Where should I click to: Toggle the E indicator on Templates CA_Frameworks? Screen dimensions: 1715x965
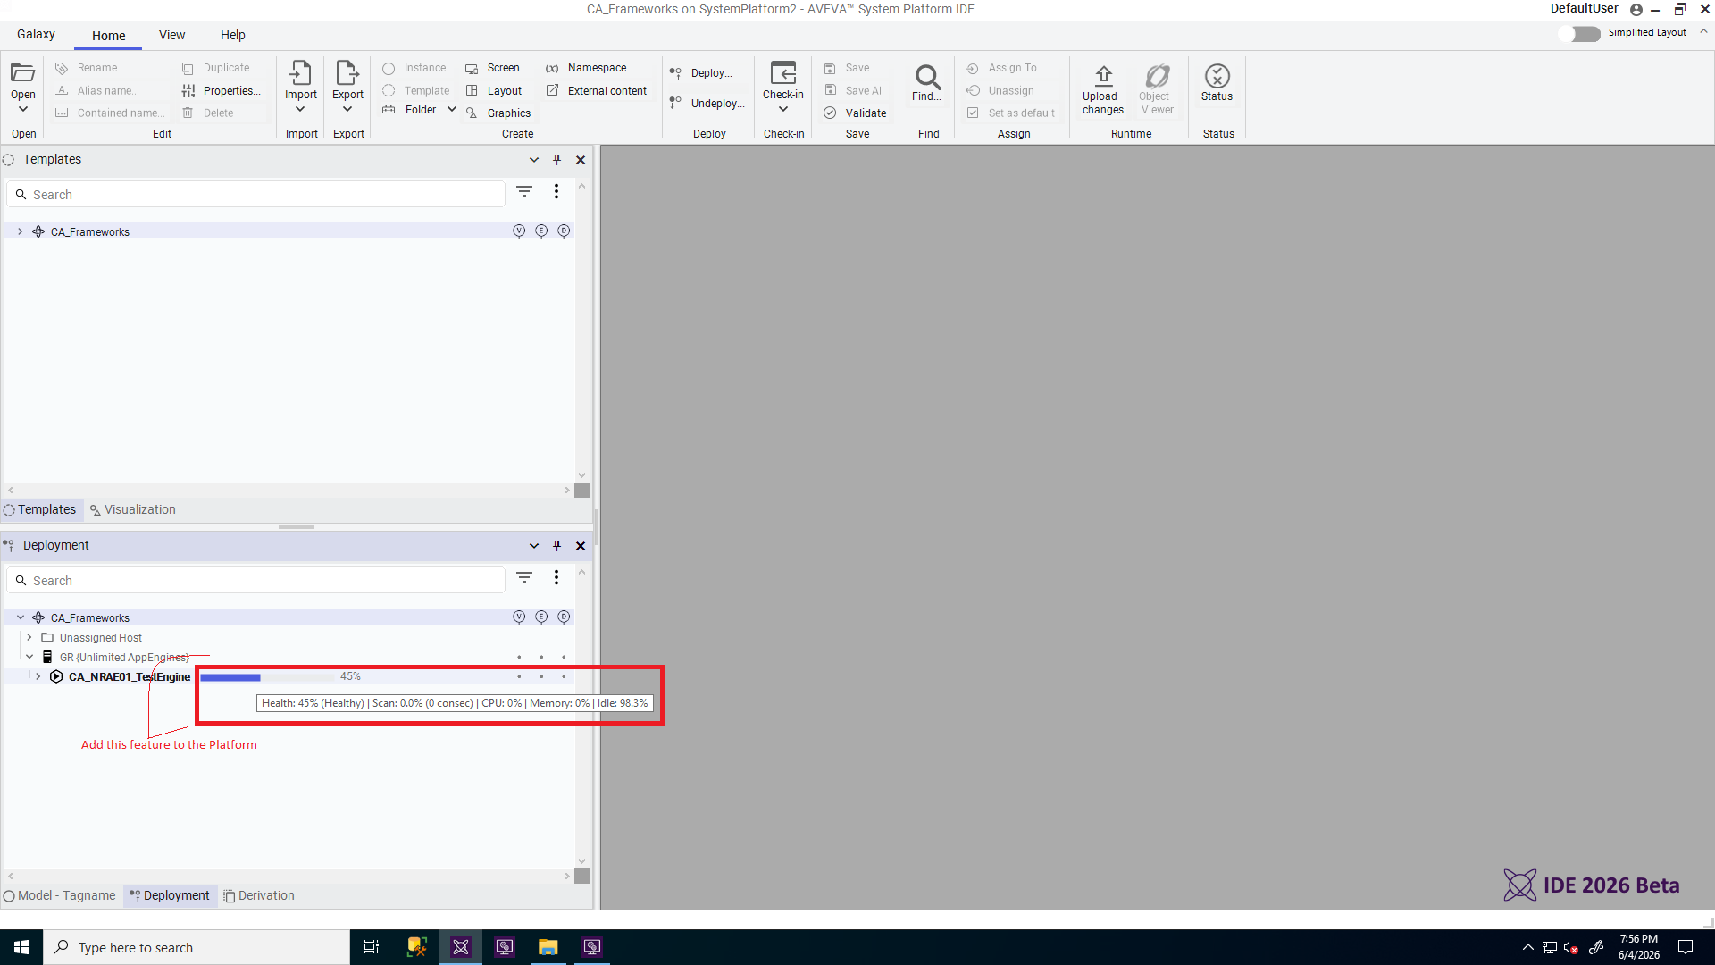541,231
